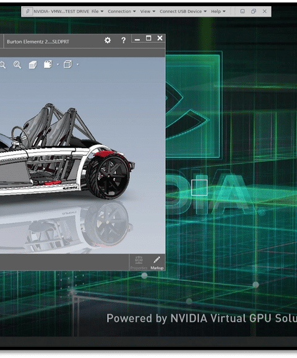
Task: Open the File menu in VMware toolbar
Action: click(x=97, y=11)
